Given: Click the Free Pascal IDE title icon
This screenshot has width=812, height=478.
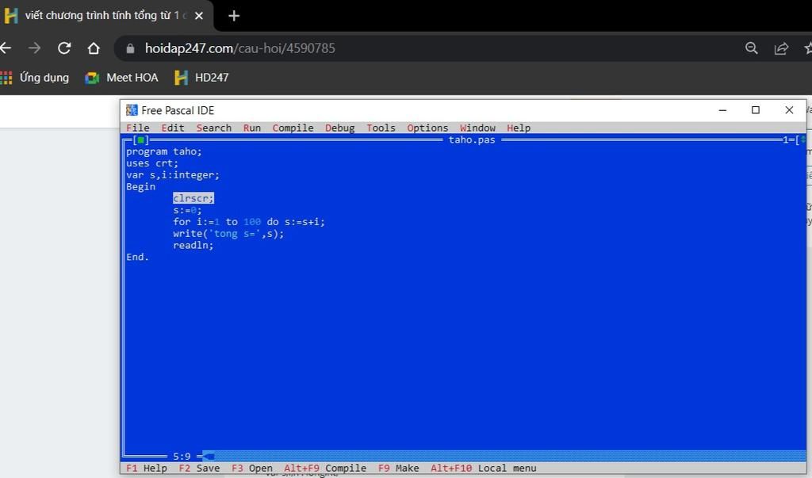Looking at the screenshot, I should (x=132, y=110).
